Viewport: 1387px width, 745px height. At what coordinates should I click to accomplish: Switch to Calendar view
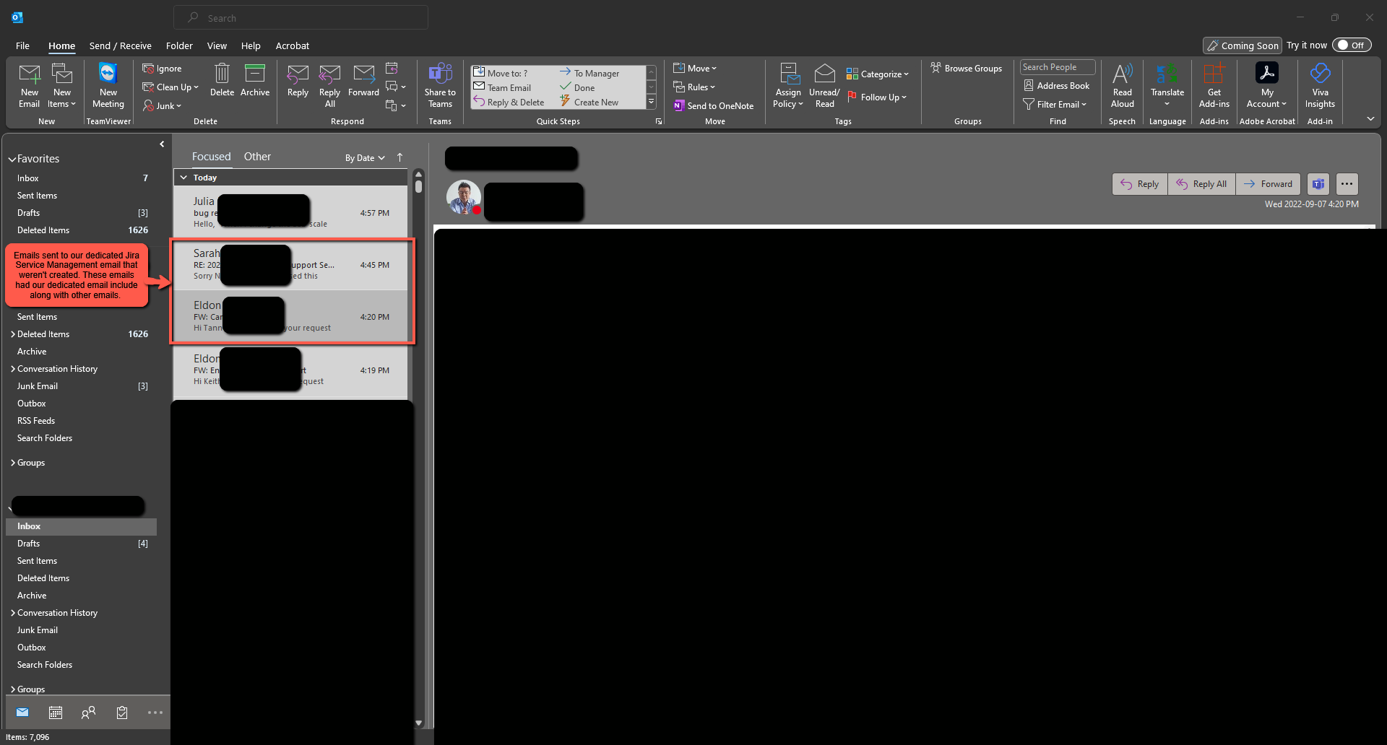click(55, 713)
